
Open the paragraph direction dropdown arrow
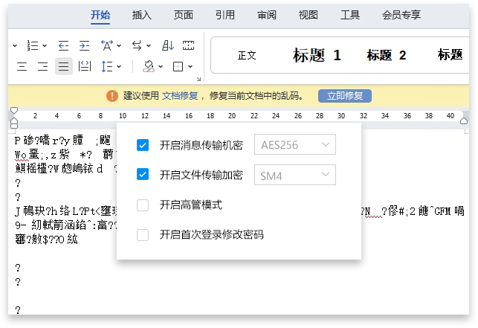coord(149,46)
